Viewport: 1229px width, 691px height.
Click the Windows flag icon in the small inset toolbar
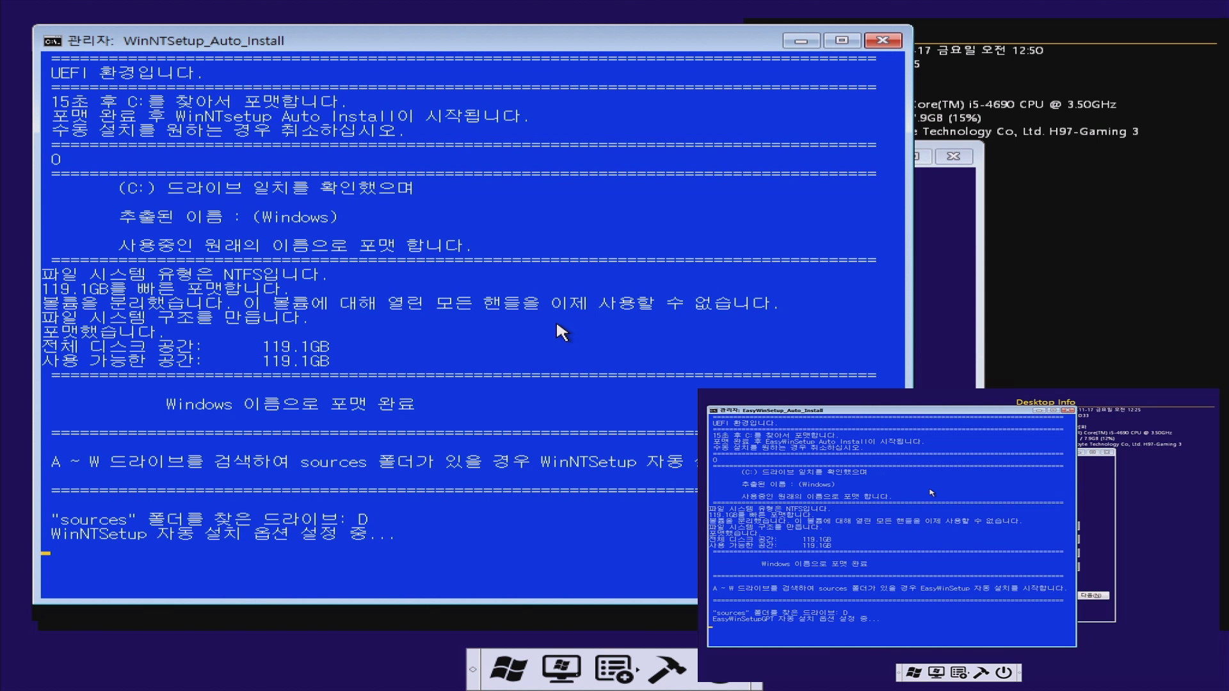point(914,672)
